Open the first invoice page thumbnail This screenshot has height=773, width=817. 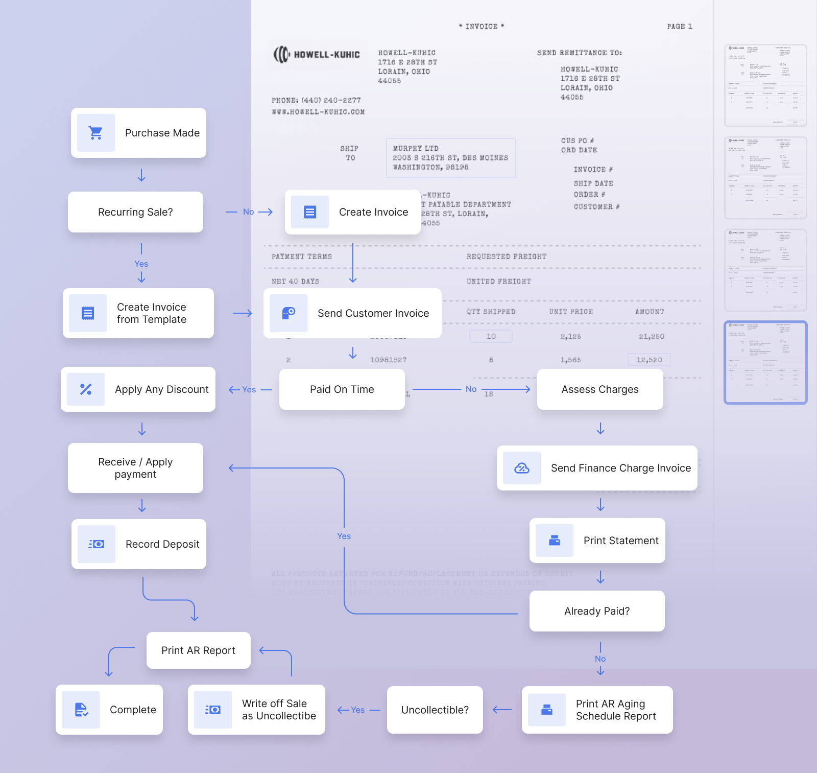[x=765, y=85]
